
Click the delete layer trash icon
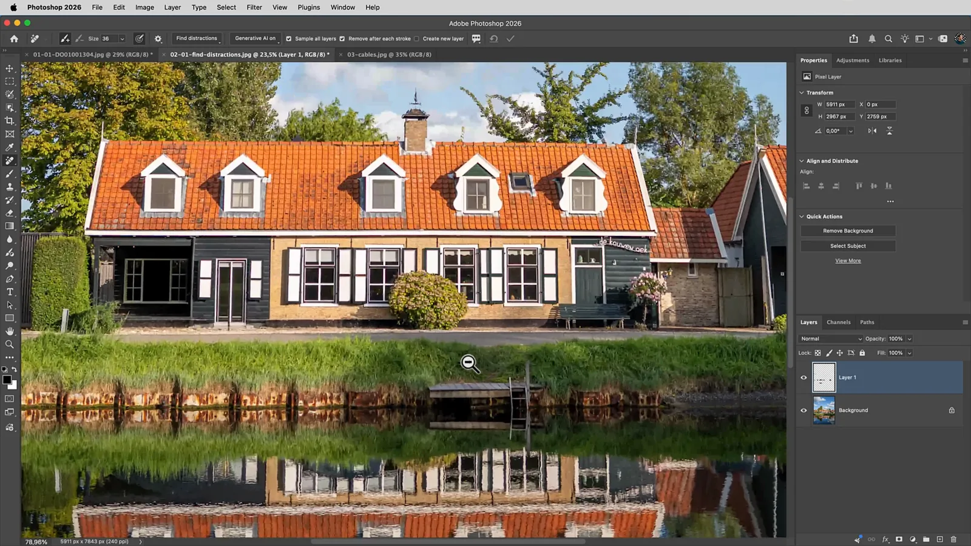click(x=953, y=539)
